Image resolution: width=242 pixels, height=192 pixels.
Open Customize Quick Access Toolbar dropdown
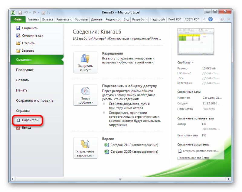(x=49, y=13)
